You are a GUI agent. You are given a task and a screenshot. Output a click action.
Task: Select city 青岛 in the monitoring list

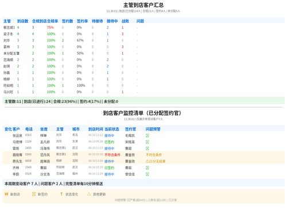click(x=75, y=135)
